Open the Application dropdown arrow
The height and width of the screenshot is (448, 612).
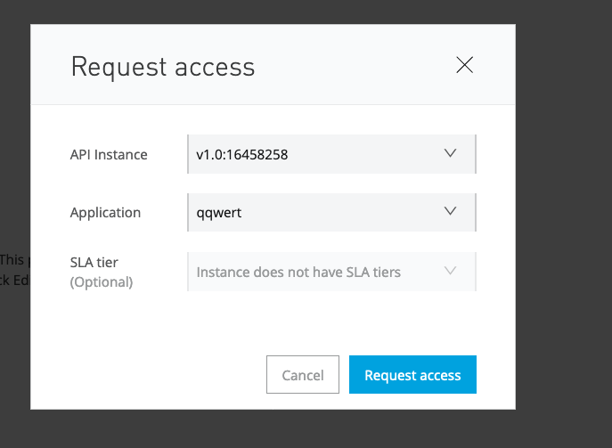click(450, 212)
